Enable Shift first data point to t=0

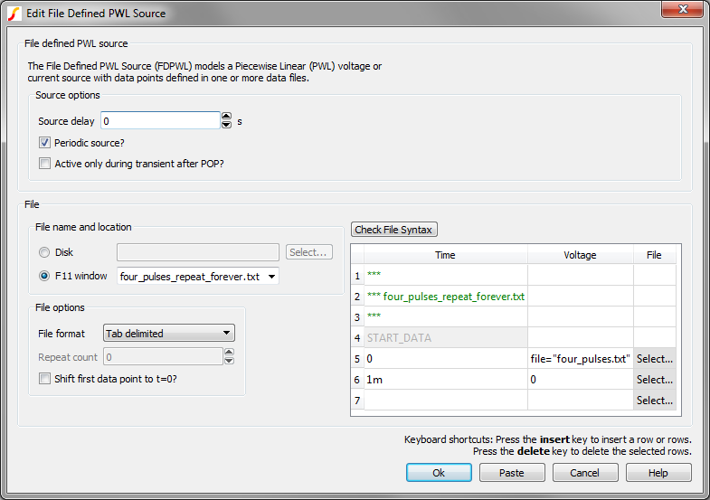click(x=44, y=379)
